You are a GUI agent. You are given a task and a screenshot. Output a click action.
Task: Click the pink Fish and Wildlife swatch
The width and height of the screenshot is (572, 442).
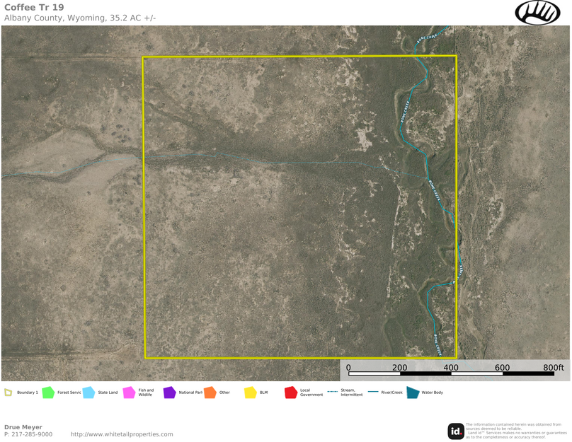click(x=129, y=392)
